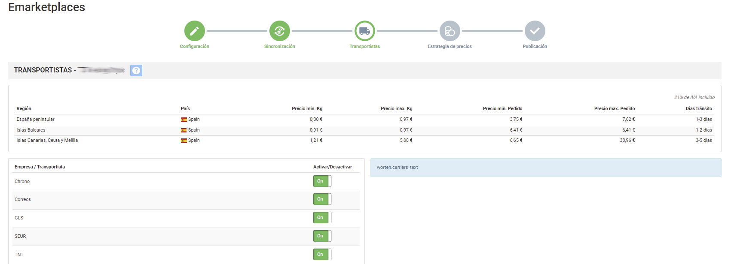This screenshot has width=731, height=264.
Task: Select the Transportistas truck step icon
Action: (x=364, y=31)
